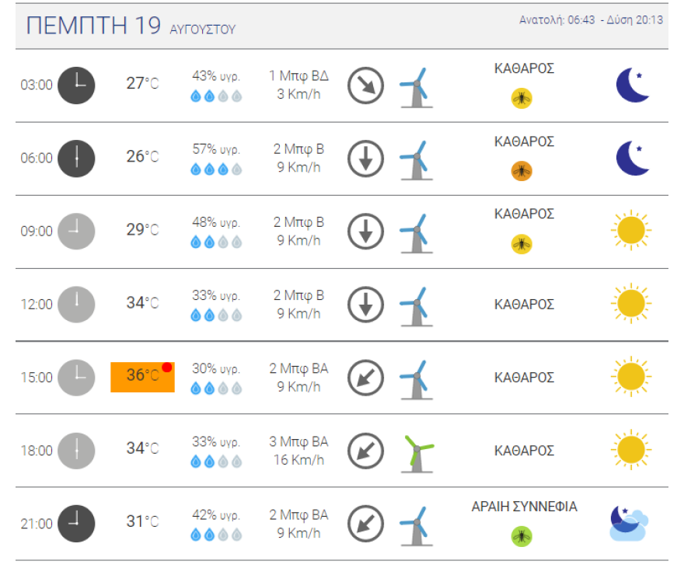Click the orange highlighted 36°C temperature
The width and height of the screenshot is (684, 568).
[x=142, y=376]
